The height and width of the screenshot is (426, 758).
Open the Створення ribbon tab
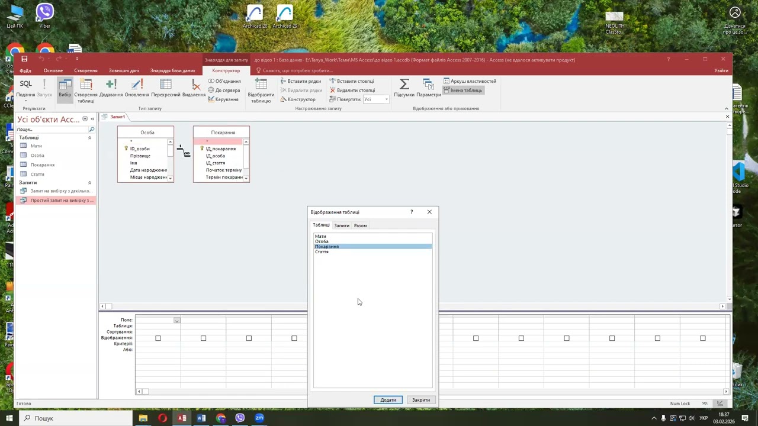click(x=86, y=70)
